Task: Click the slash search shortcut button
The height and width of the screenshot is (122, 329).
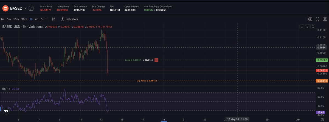Action: pos(31,8)
